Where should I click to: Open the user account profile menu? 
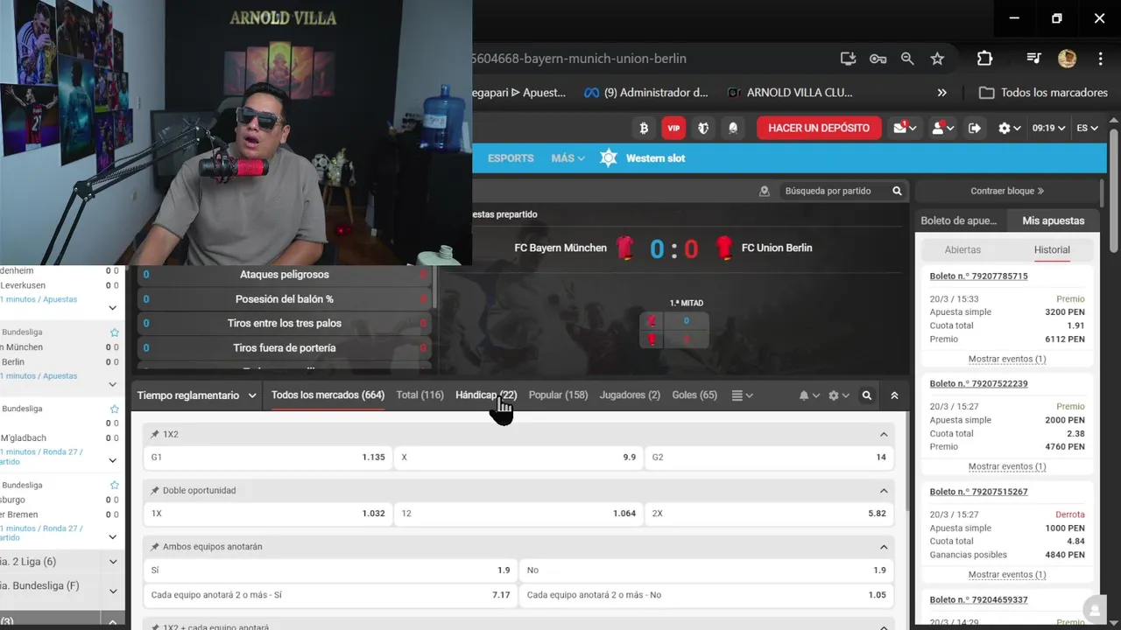click(941, 128)
